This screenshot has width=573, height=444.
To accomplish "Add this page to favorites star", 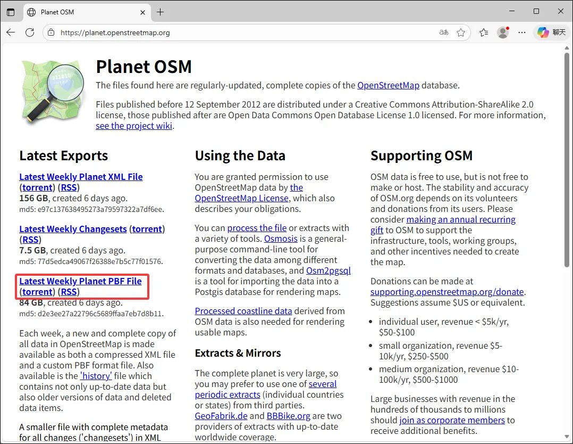I will click(461, 32).
